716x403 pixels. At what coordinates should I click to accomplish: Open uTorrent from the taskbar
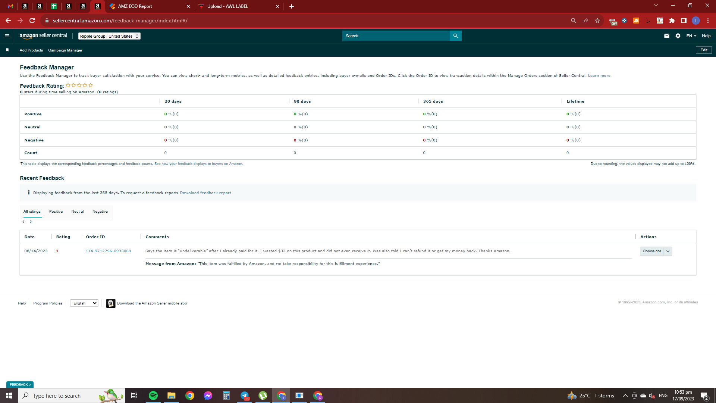click(x=263, y=396)
